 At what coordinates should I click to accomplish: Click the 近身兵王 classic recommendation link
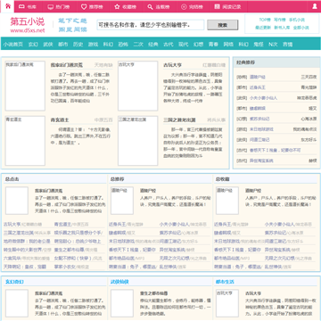257,87
